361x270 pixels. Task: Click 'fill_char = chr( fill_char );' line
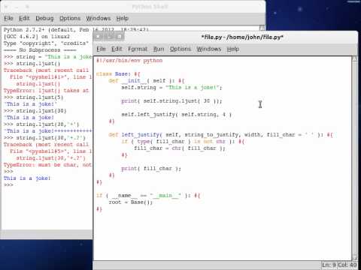(x=180, y=148)
